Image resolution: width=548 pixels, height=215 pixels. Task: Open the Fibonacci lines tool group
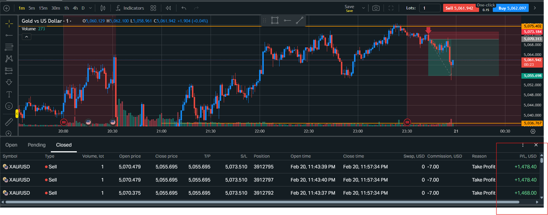pos(9,46)
